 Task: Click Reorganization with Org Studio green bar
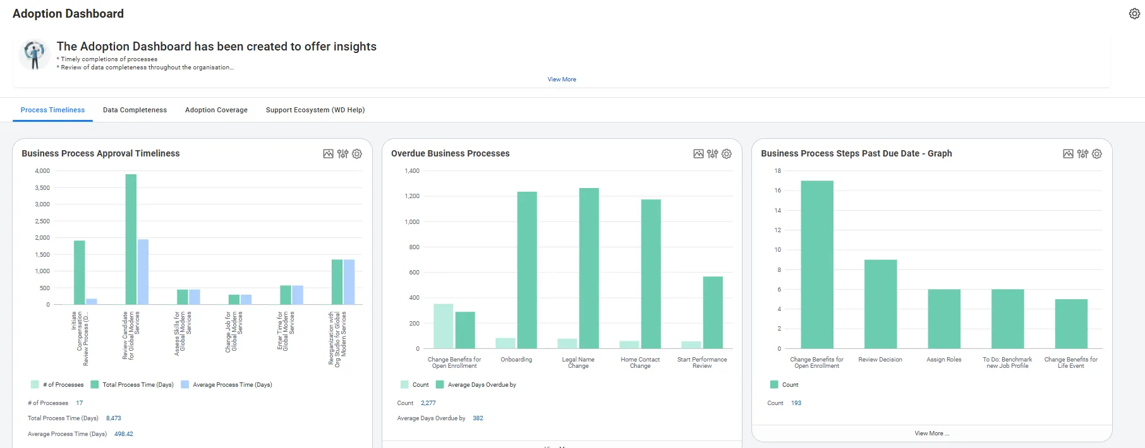point(337,282)
